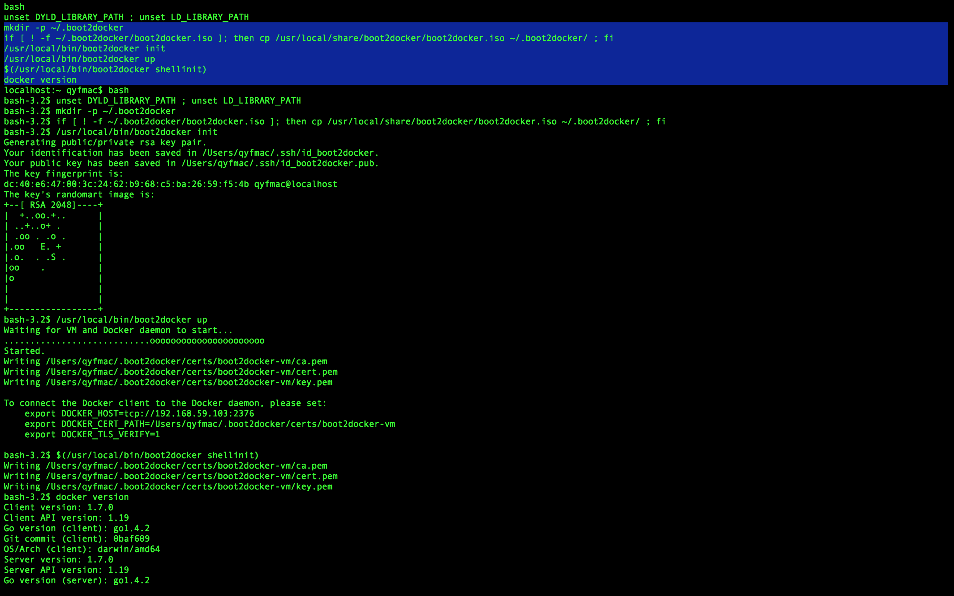Click the 'bash-3.2$ mkdir -p ~/.boot2docker' prompt line
Screen dimensions: 954x596
click(x=89, y=111)
